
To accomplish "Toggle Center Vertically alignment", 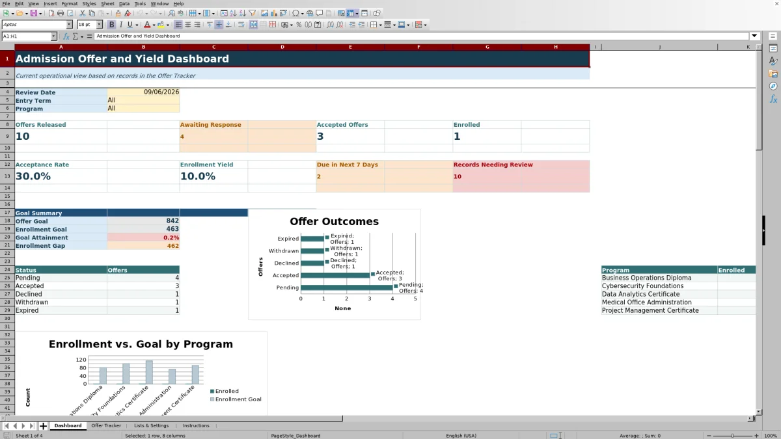I will coord(219,25).
